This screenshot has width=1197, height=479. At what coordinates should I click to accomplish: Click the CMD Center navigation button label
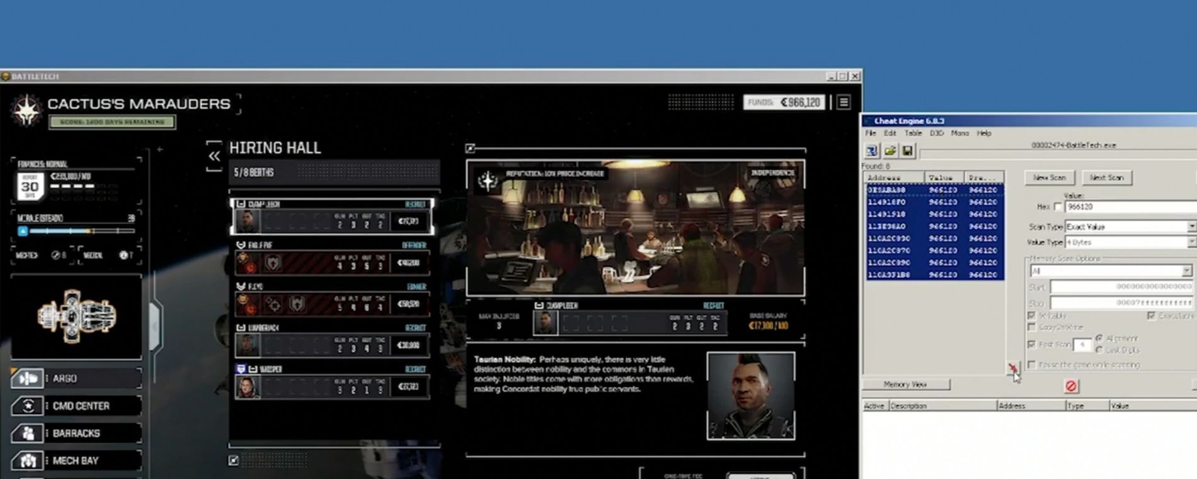pos(81,406)
